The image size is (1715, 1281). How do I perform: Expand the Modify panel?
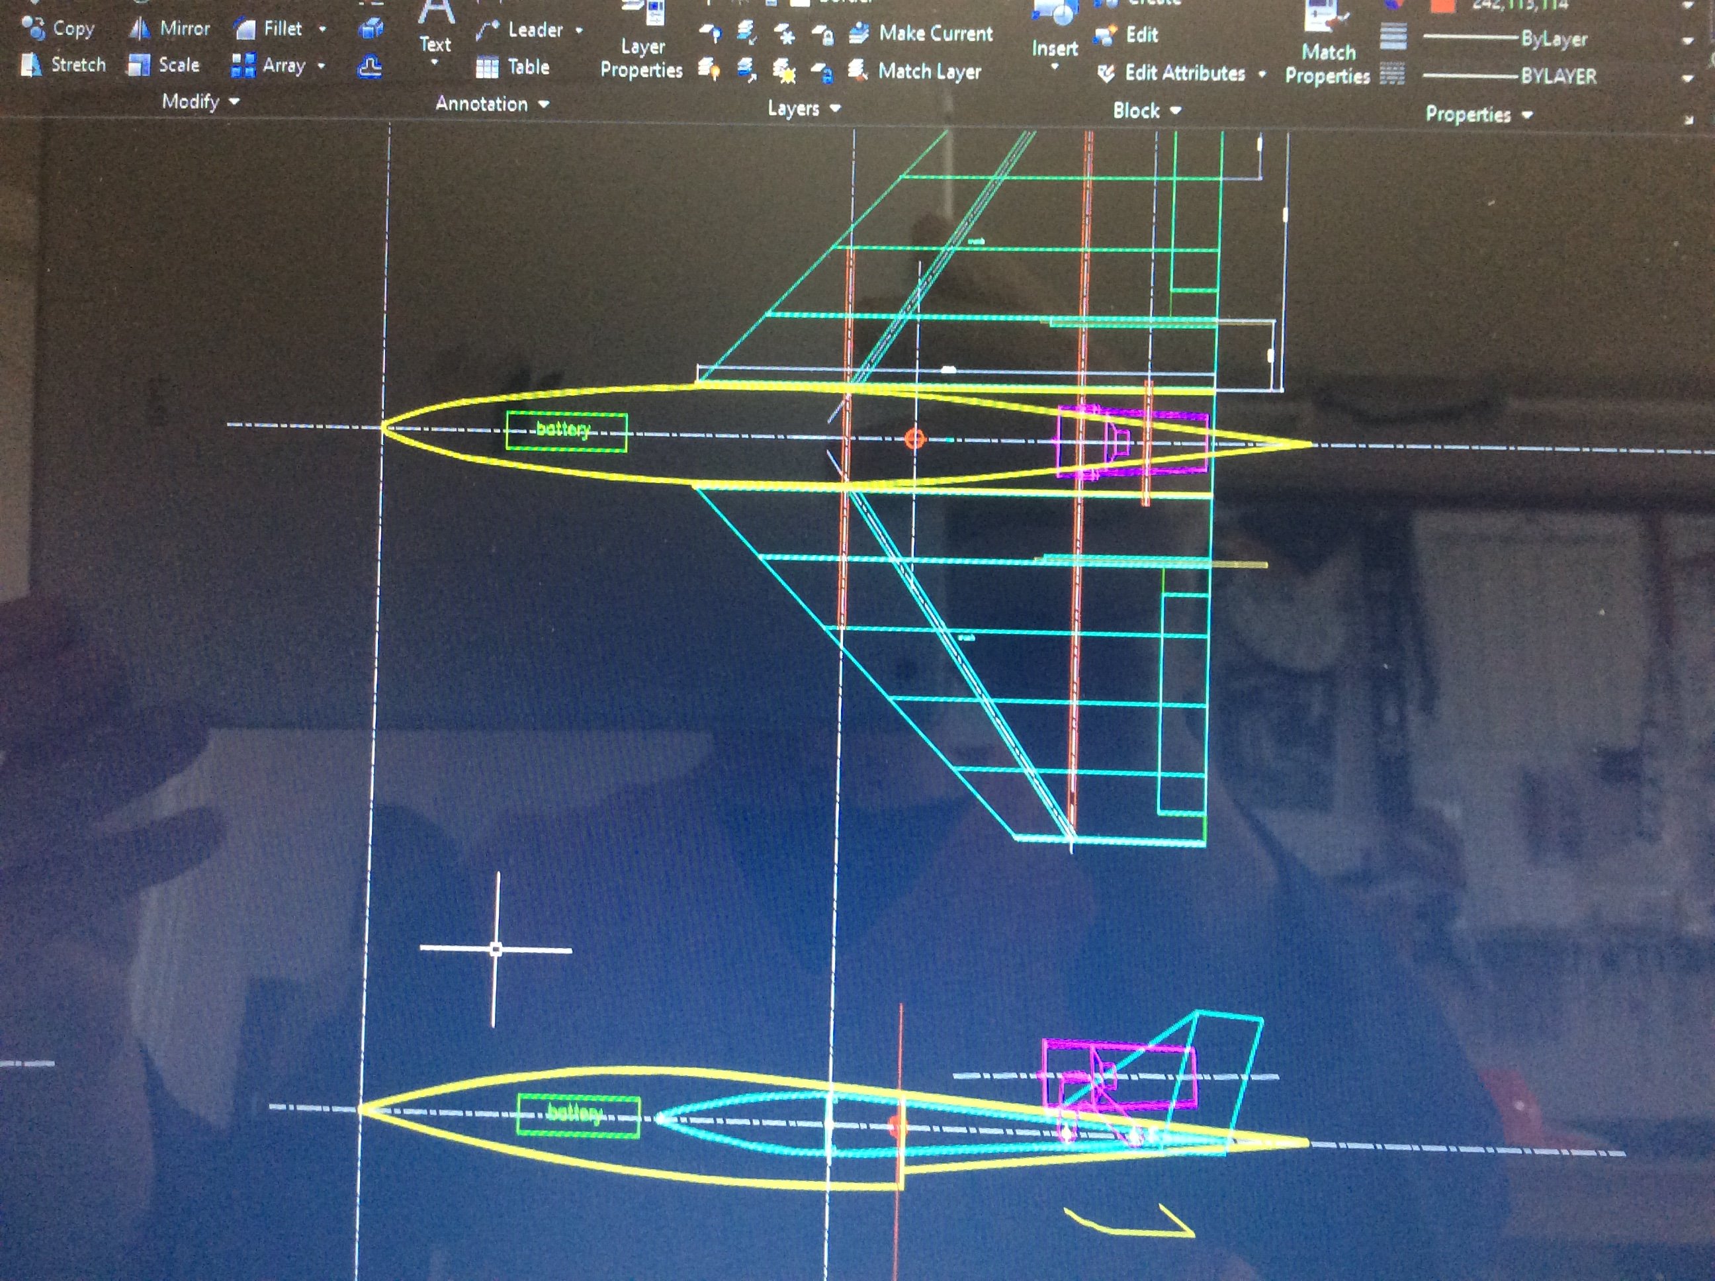(x=200, y=102)
